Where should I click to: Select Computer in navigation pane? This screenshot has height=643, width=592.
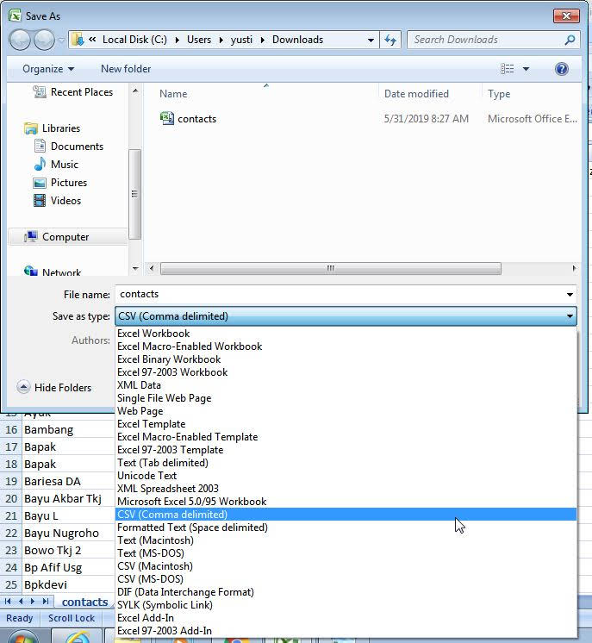pos(67,237)
